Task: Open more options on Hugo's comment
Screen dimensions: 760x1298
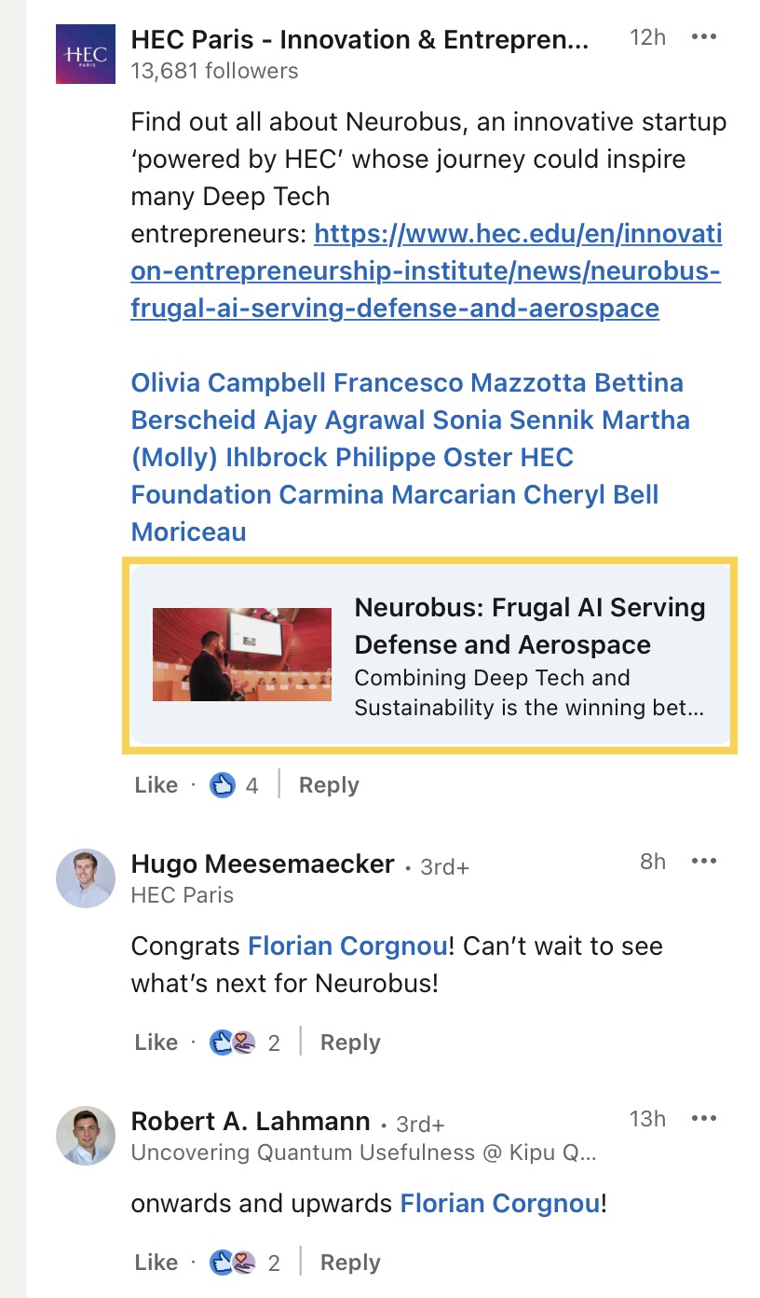Action: click(x=704, y=862)
